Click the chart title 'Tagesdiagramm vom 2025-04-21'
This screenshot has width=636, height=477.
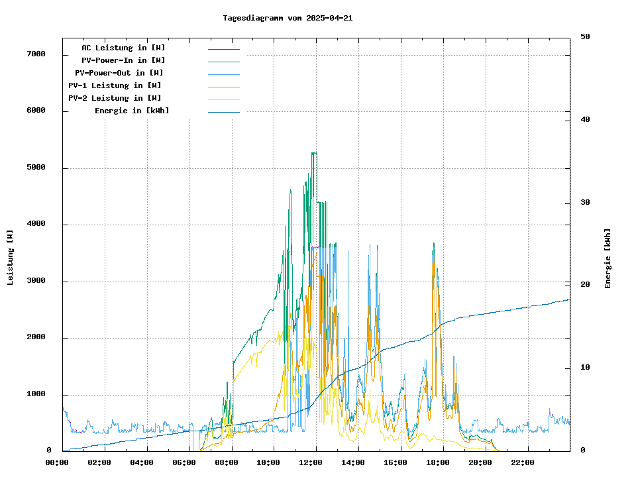click(x=288, y=18)
